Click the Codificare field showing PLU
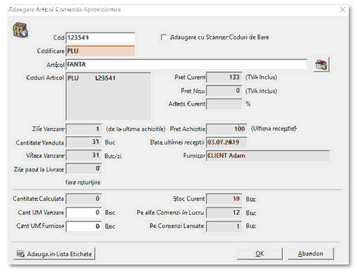The image size is (357, 272). (x=101, y=51)
